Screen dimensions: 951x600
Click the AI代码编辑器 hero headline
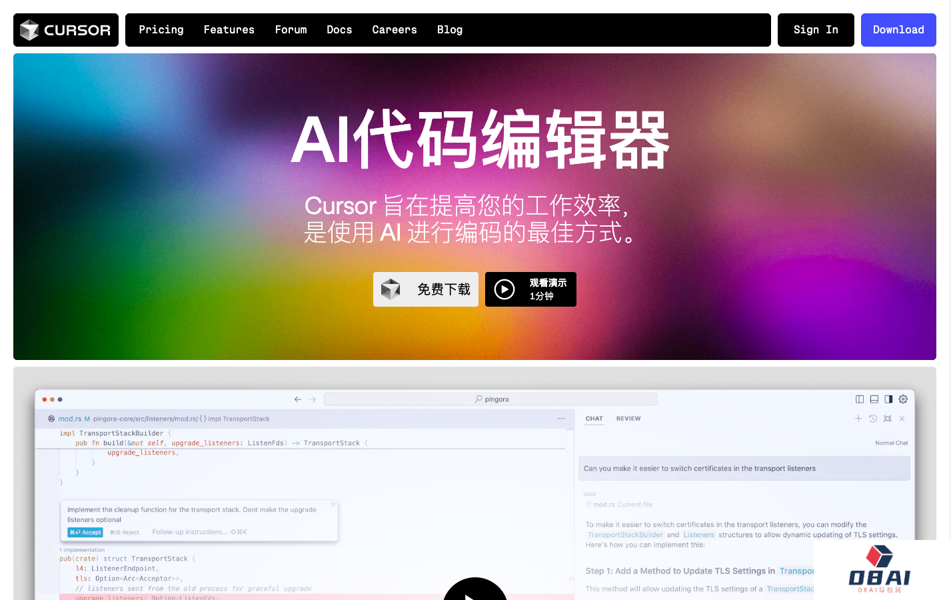point(480,140)
